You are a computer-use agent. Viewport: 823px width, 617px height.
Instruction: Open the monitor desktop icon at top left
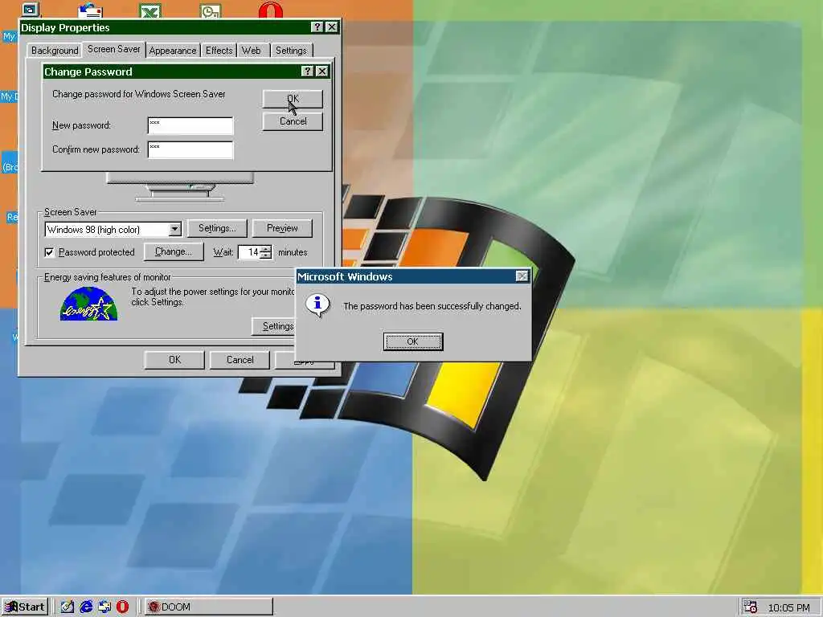click(x=31, y=9)
